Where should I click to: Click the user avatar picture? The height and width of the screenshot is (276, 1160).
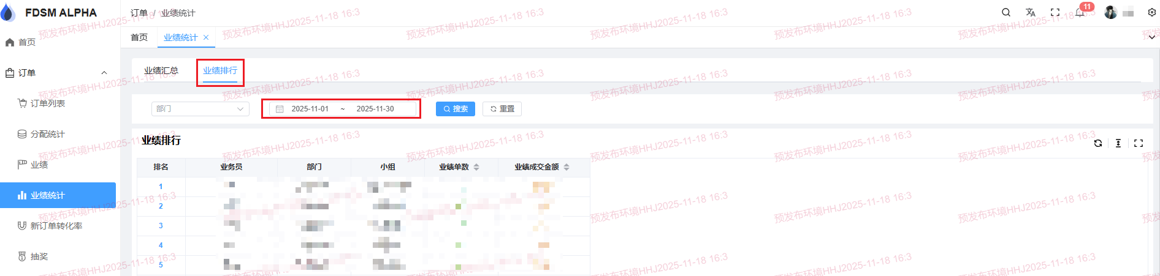pos(1110,12)
